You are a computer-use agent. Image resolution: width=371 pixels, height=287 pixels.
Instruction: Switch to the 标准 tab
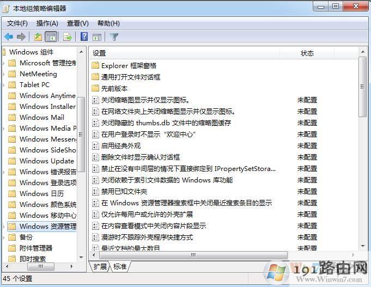(120, 267)
